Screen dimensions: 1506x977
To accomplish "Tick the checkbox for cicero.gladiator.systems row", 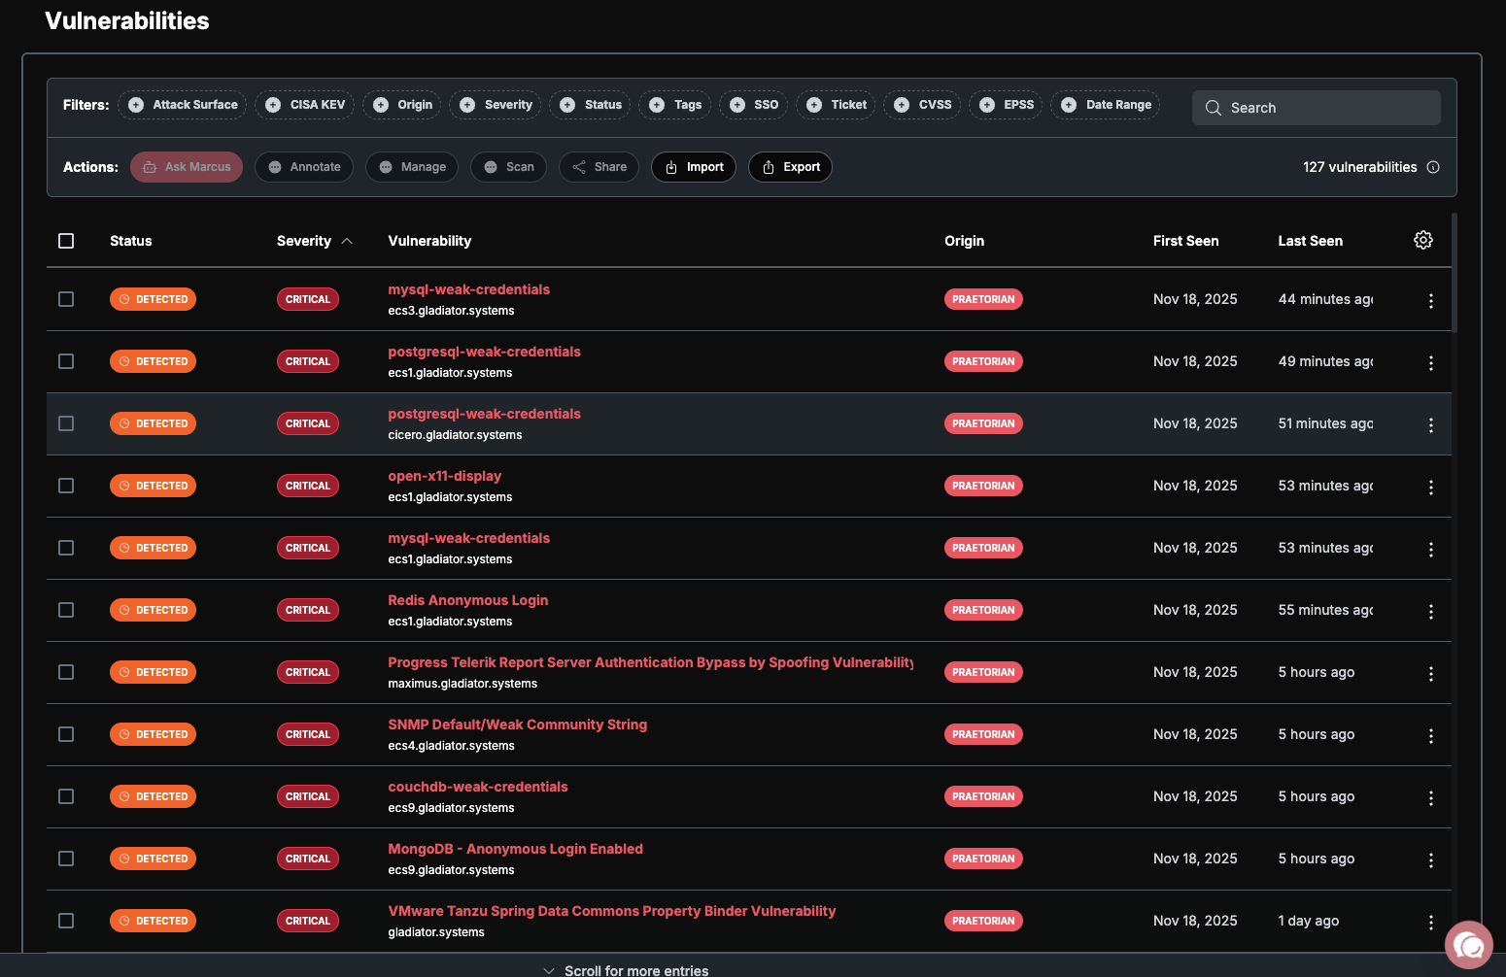I will coord(66,423).
